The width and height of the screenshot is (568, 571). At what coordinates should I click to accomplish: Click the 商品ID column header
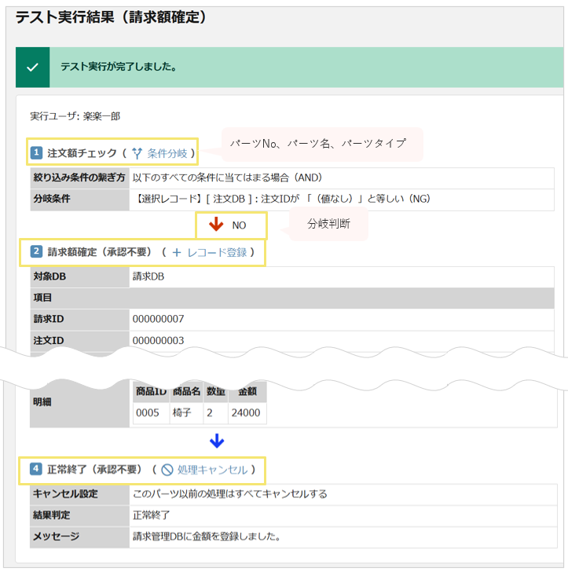pos(151,392)
